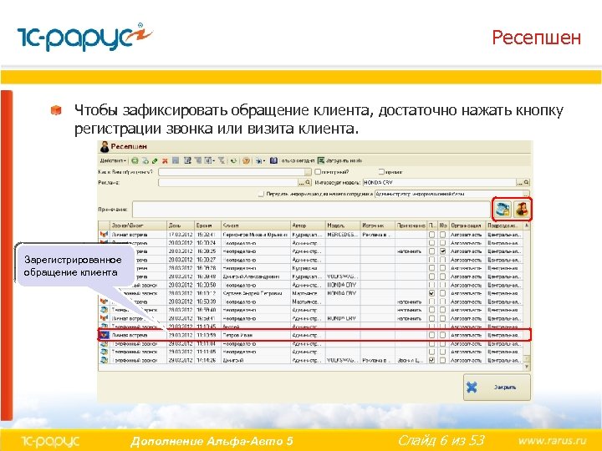Viewport: 602px width, 451px height.
Task: Click the refresh list toolbar icon
Action: click(233, 160)
